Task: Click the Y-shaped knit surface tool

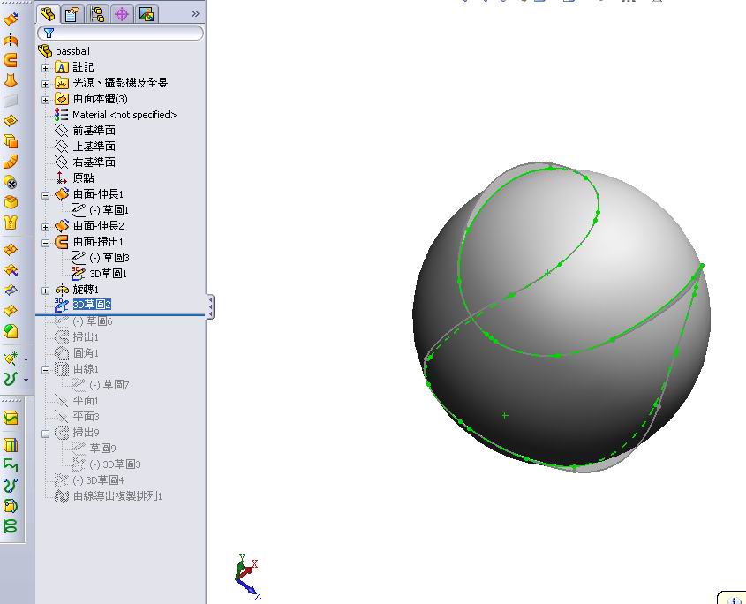Action: pyautogui.click(x=11, y=223)
